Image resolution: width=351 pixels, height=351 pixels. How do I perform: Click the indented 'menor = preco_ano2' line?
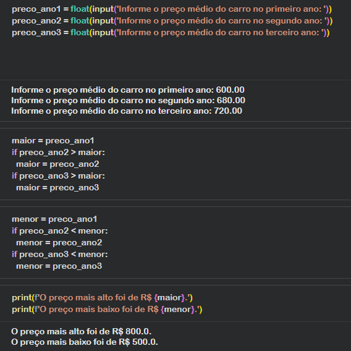point(59,243)
